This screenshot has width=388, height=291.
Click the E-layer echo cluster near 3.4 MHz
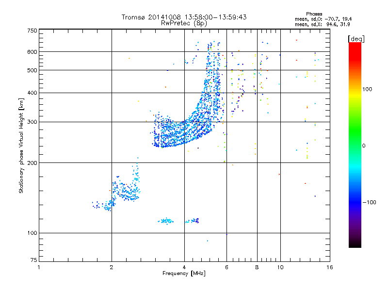(x=166, y=221)
